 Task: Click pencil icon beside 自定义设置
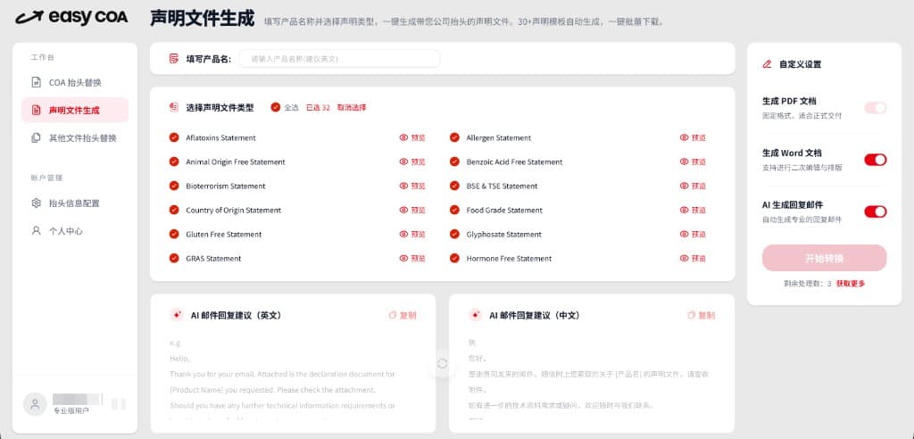click(767, 65)
